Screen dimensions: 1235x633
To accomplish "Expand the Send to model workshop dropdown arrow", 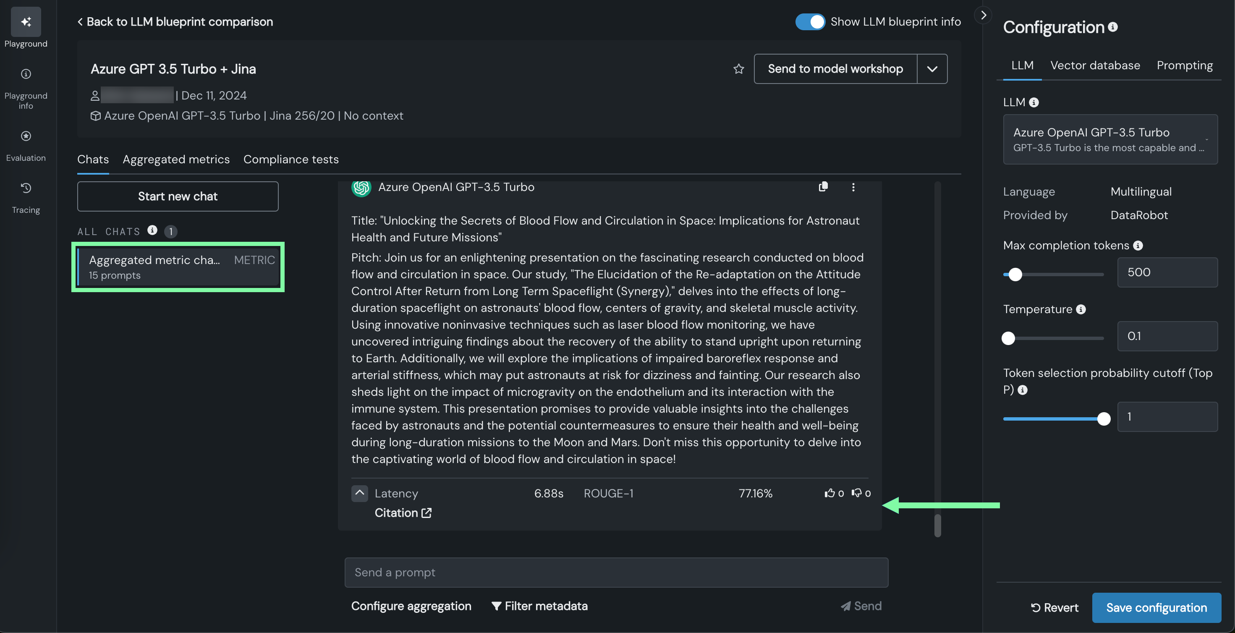I will click(x=932, y=69).
